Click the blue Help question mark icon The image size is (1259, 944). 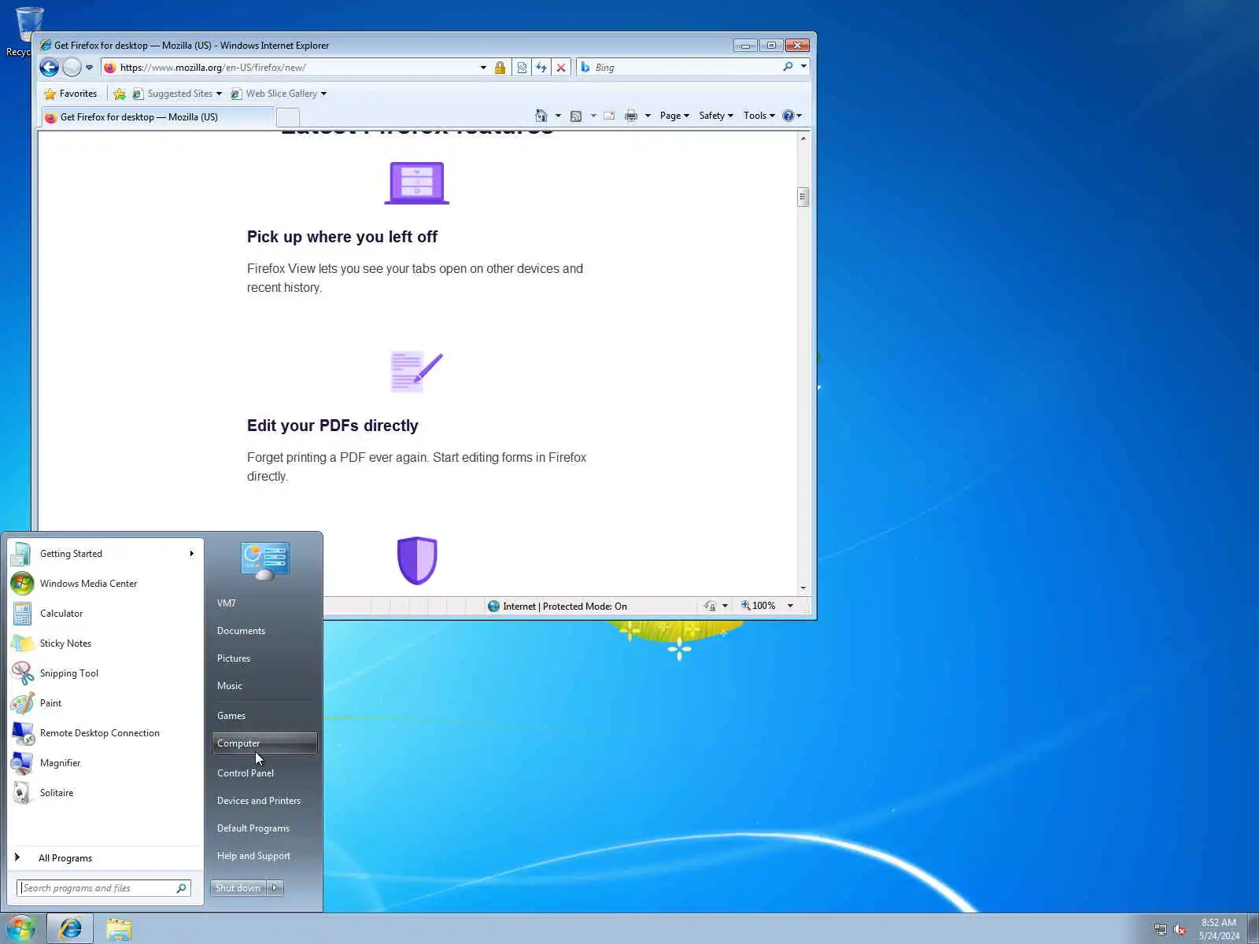788,116
